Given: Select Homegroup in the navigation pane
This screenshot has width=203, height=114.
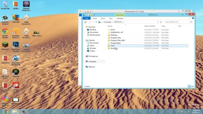Looking at the screenshot, I should pyautogui.click(x=93, y=56).
